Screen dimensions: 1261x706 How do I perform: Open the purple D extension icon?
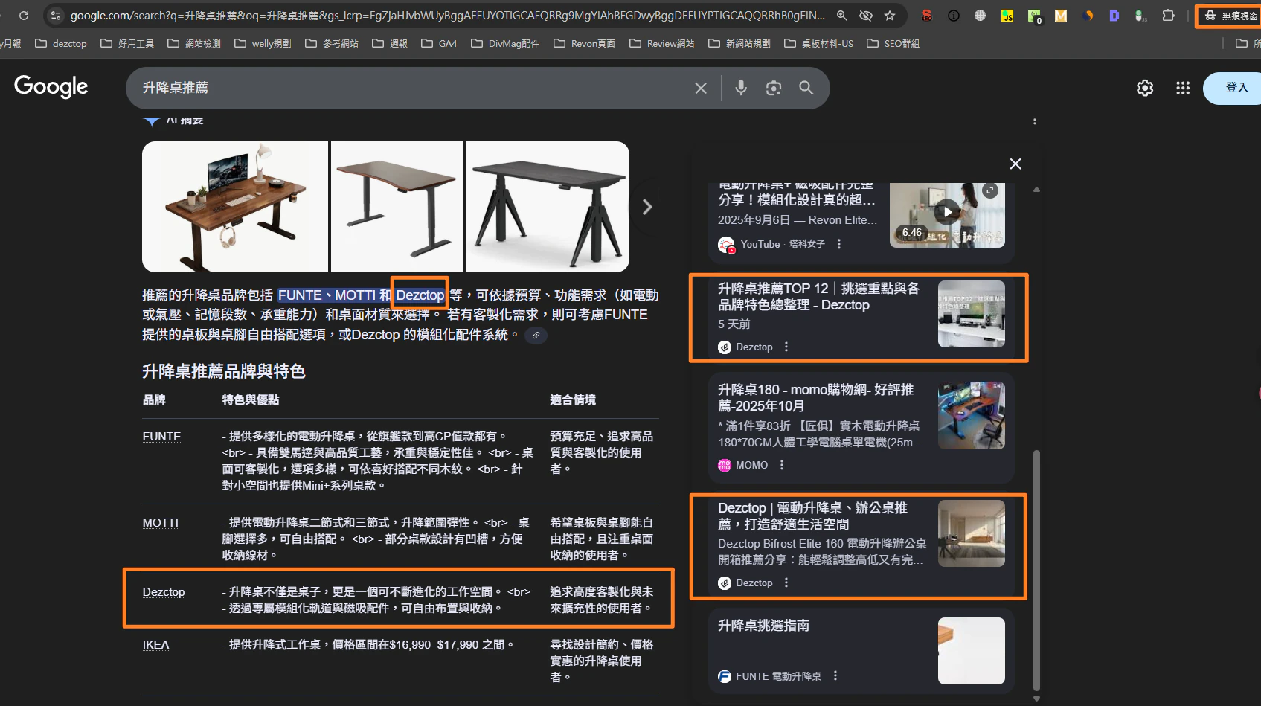coord(1114,15)
